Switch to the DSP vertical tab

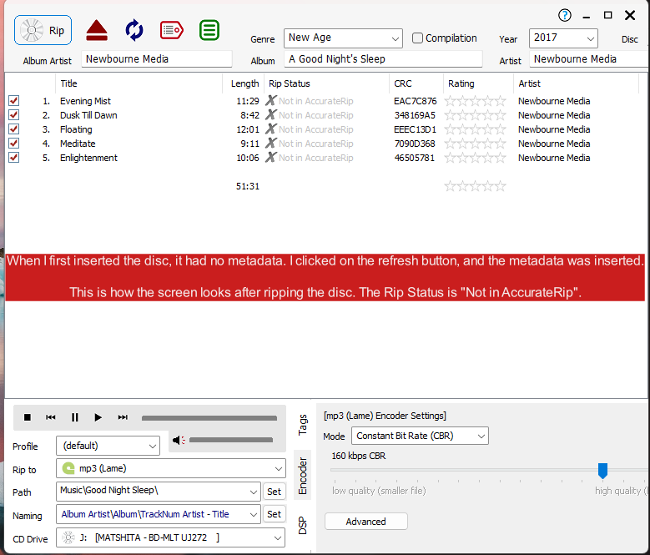(x=303, y=523)
